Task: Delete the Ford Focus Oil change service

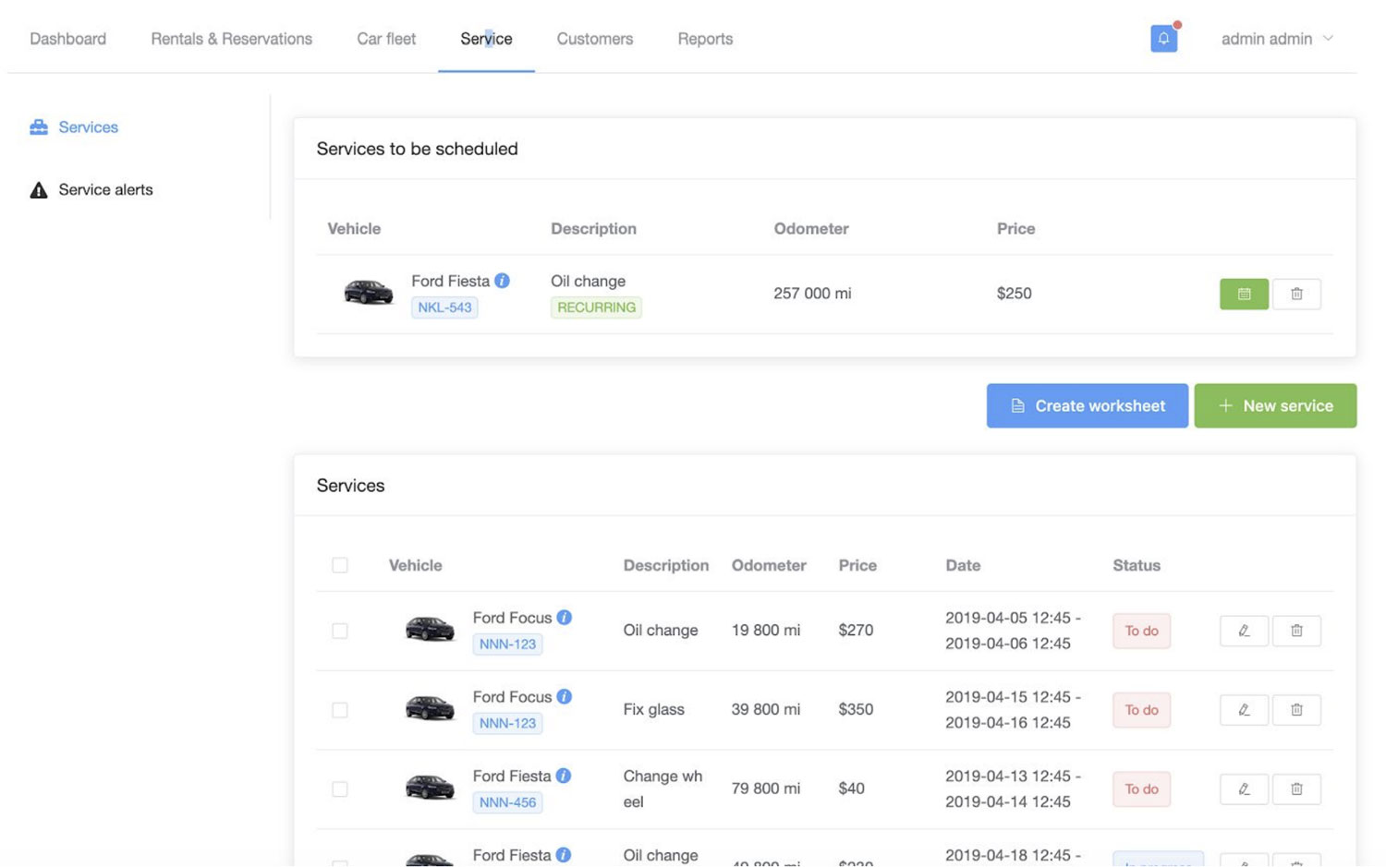Action: pyautogui.click(x=1296, y=631)
